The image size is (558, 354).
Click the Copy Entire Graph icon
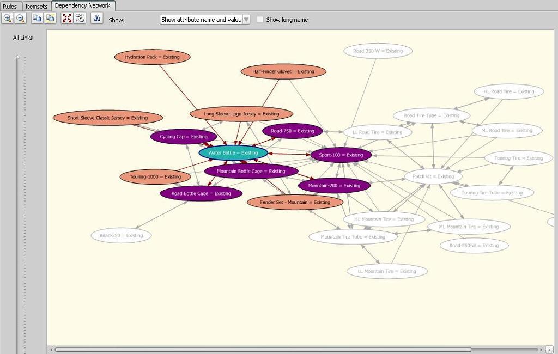click(50, 18)
